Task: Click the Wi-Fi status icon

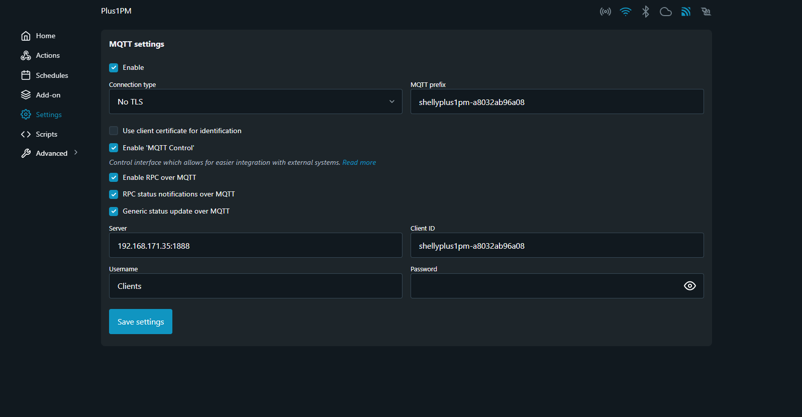Action: [x=625, y=12]
